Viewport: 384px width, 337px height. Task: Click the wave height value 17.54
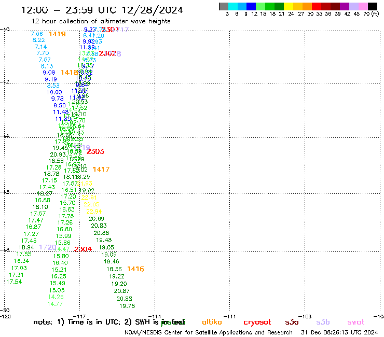click(14, 282)
